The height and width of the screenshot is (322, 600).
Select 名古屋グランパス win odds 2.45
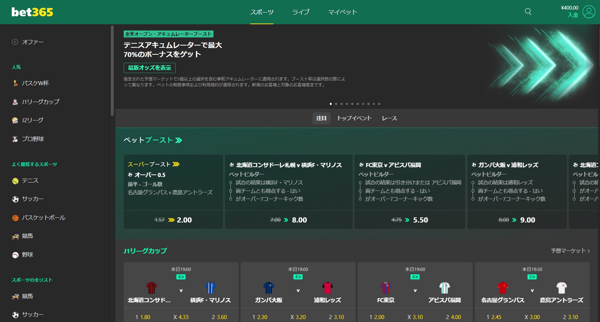pyautogui.click(x=494, y=317)
